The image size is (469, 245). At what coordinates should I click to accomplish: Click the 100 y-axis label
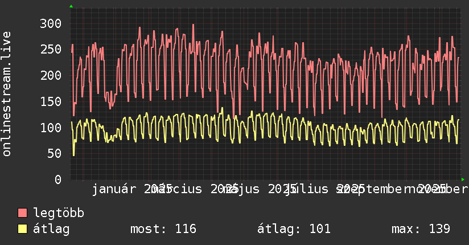(51, 128)
